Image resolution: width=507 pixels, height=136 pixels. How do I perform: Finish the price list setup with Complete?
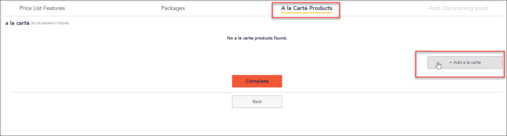257,81
